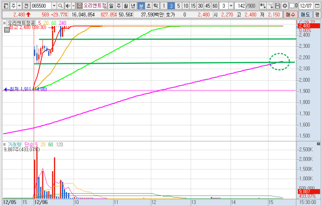Screen dimensions: 322x206
Task: Click the speaker sound icon
Action: click(x=68, y=6)
